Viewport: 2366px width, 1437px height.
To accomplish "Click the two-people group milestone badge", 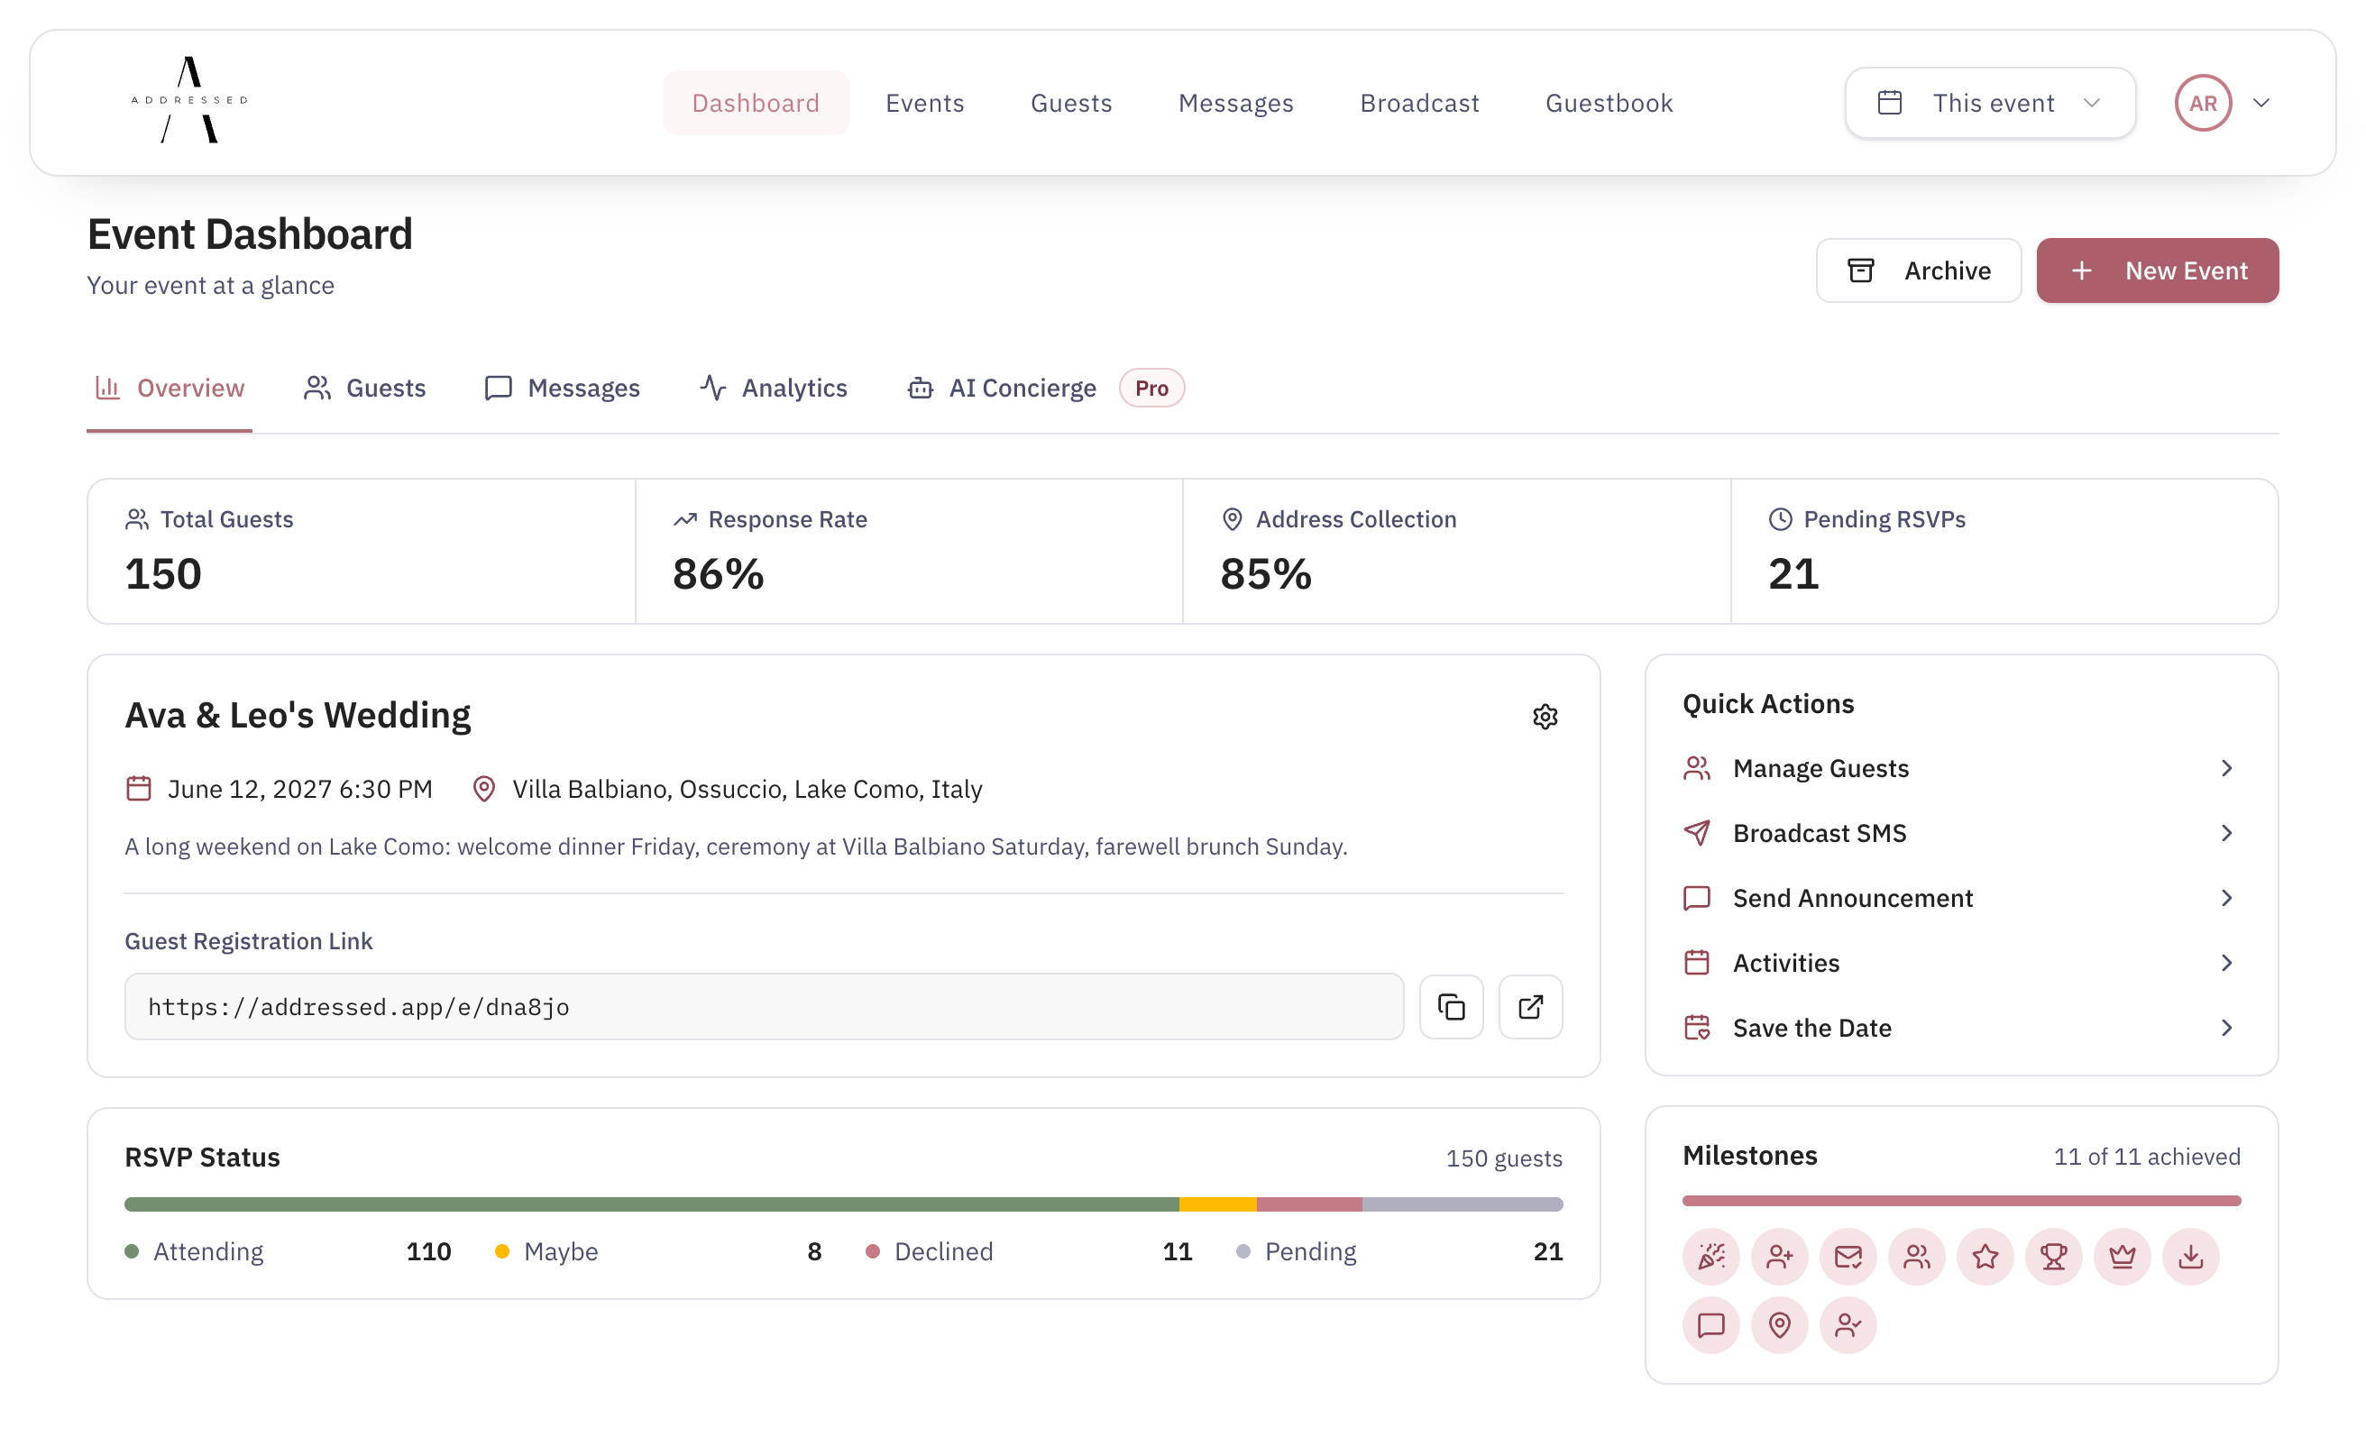I will 1917,1256.
